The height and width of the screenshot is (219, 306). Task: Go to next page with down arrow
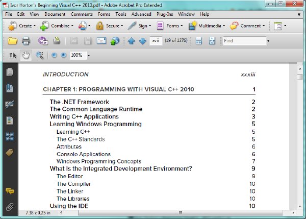tap(143, 41)
